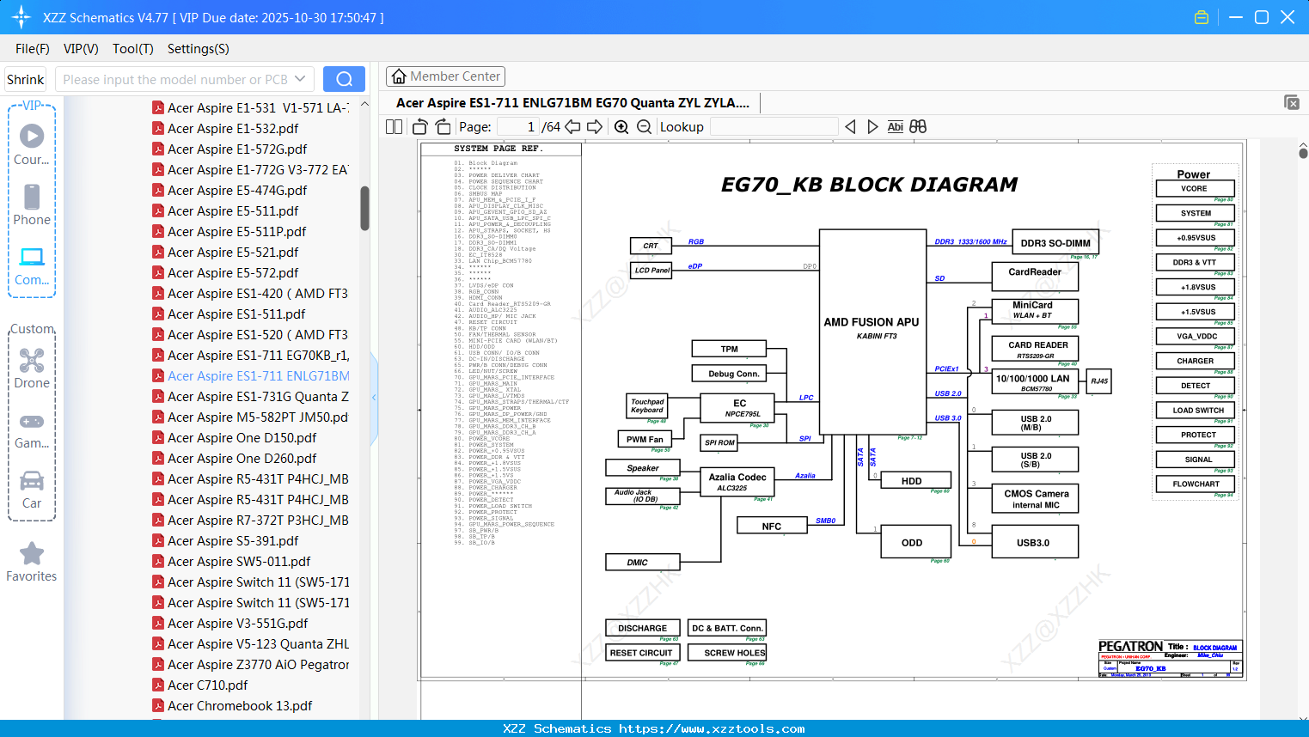1309x737 pixels.
Task: Open Acer Aspire ES1-511.pdf
Action: coord(236,314)
